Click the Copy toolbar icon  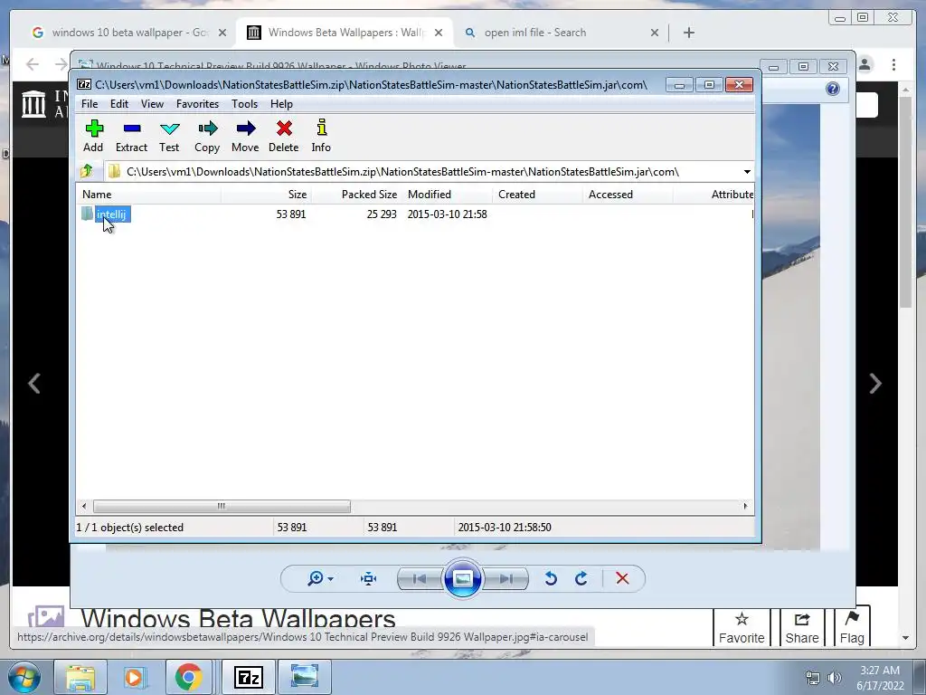click(207, 136)
